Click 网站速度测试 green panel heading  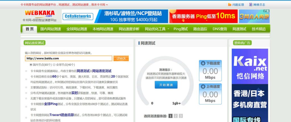tap(34, 43)
